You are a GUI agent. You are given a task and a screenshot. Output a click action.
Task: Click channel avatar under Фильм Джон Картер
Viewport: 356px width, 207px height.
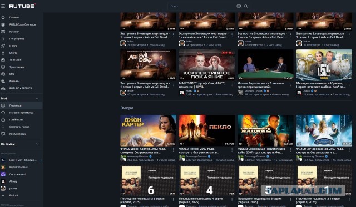123,158
